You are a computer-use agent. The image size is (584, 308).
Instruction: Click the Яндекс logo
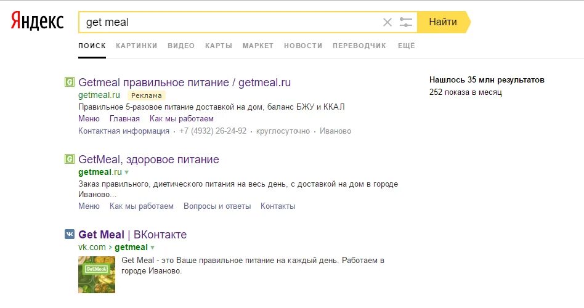(37, 21)
